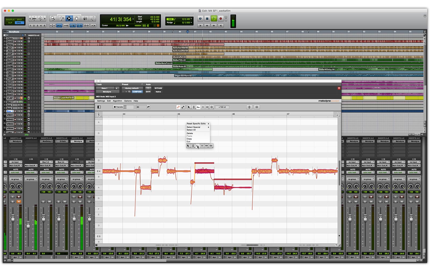Pick timing tool in context menu toolbar
The height and width of the screenshot is (271, 430).
click(206, 146)
